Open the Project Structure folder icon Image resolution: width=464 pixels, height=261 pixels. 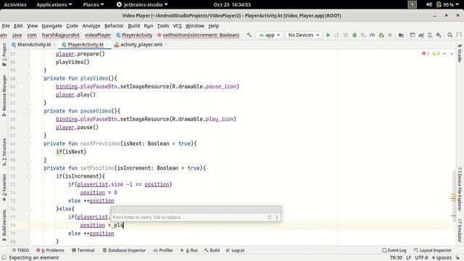[x=401, y=35]
